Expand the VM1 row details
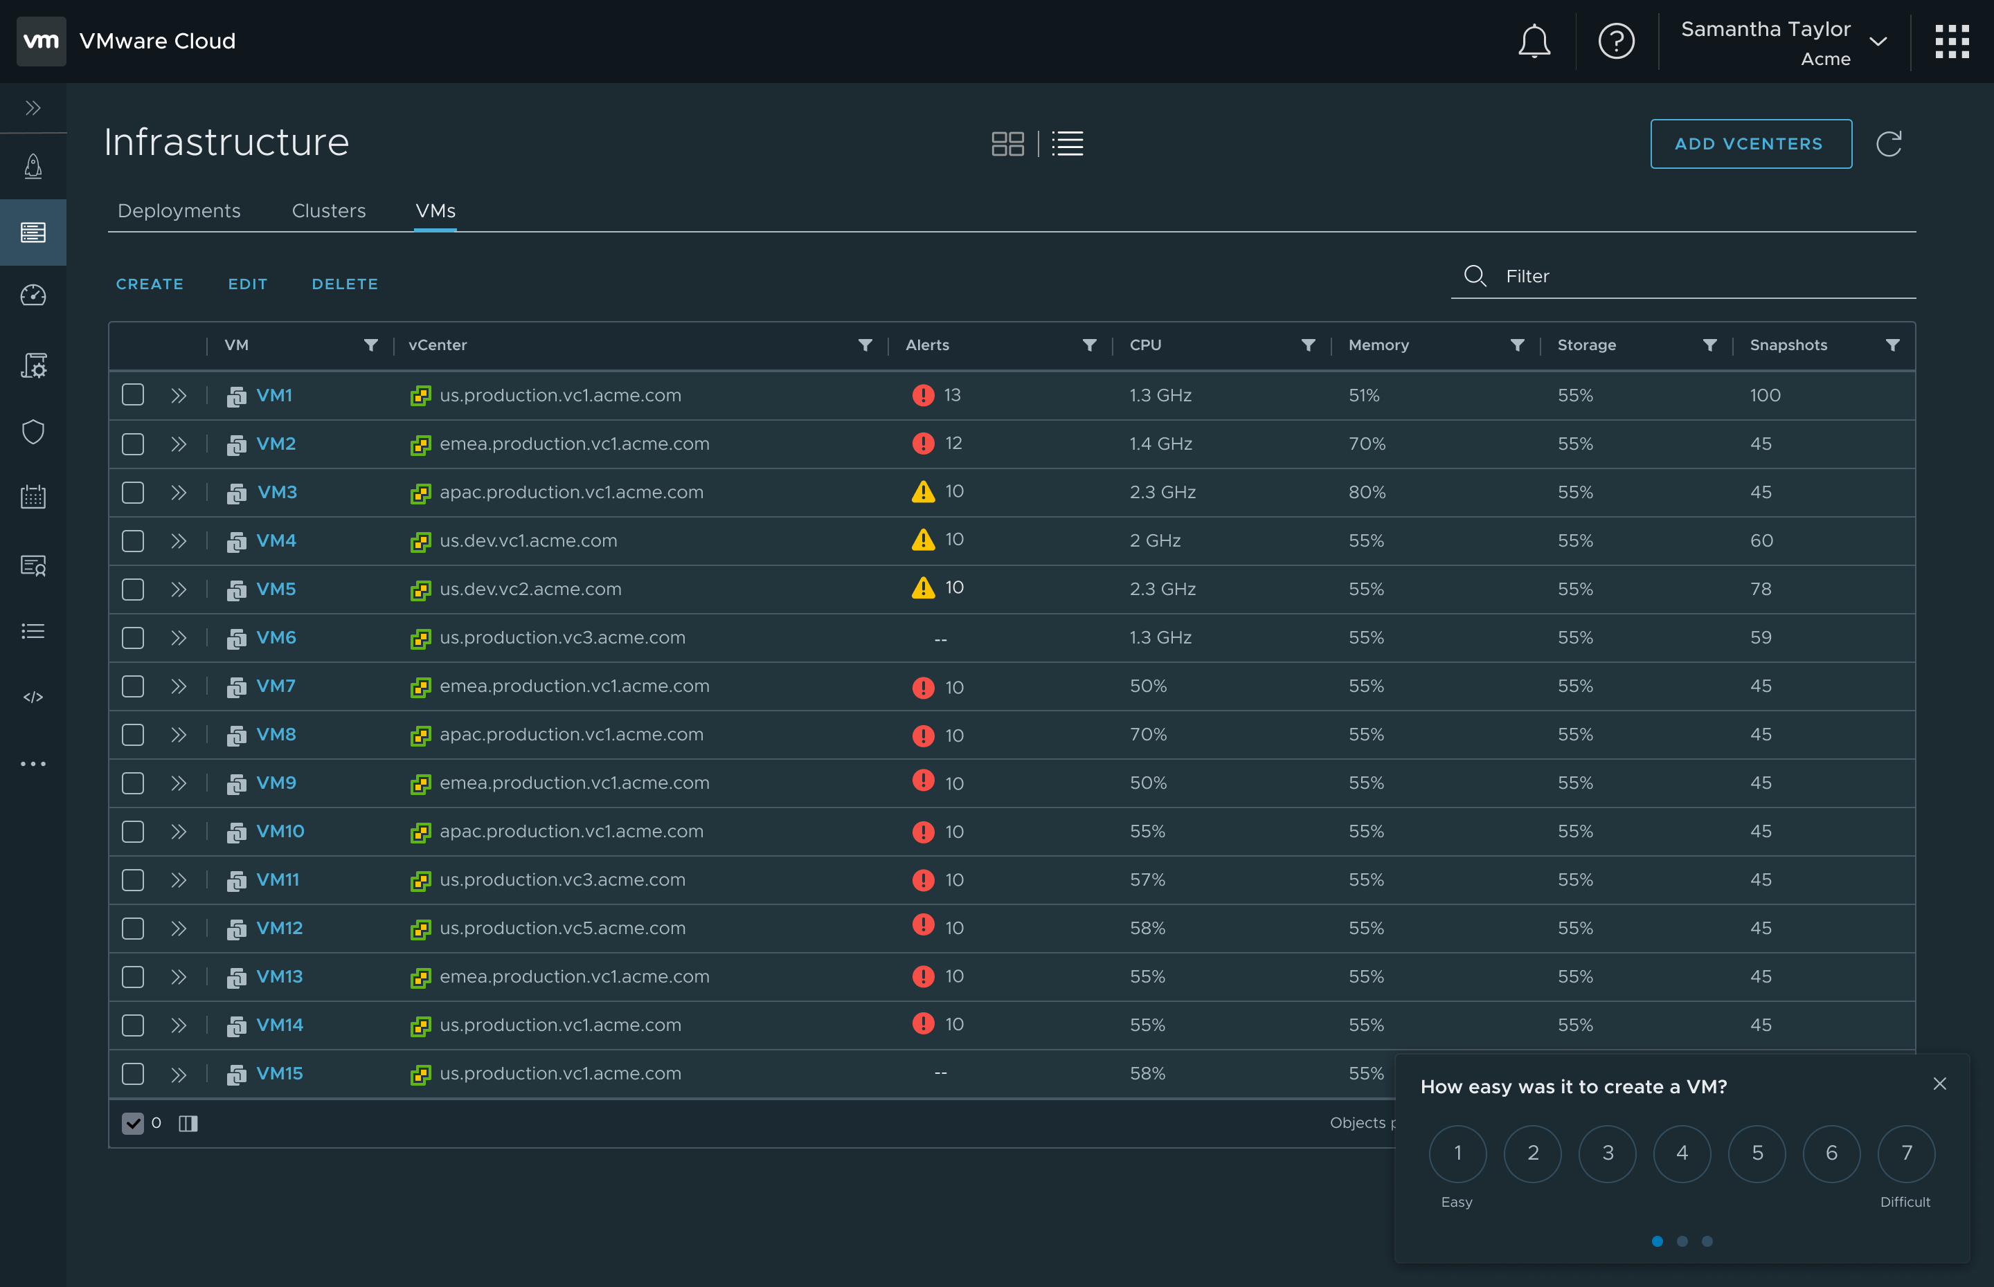Screen dimensions: 1994x1287 click(x=178, y=395)
